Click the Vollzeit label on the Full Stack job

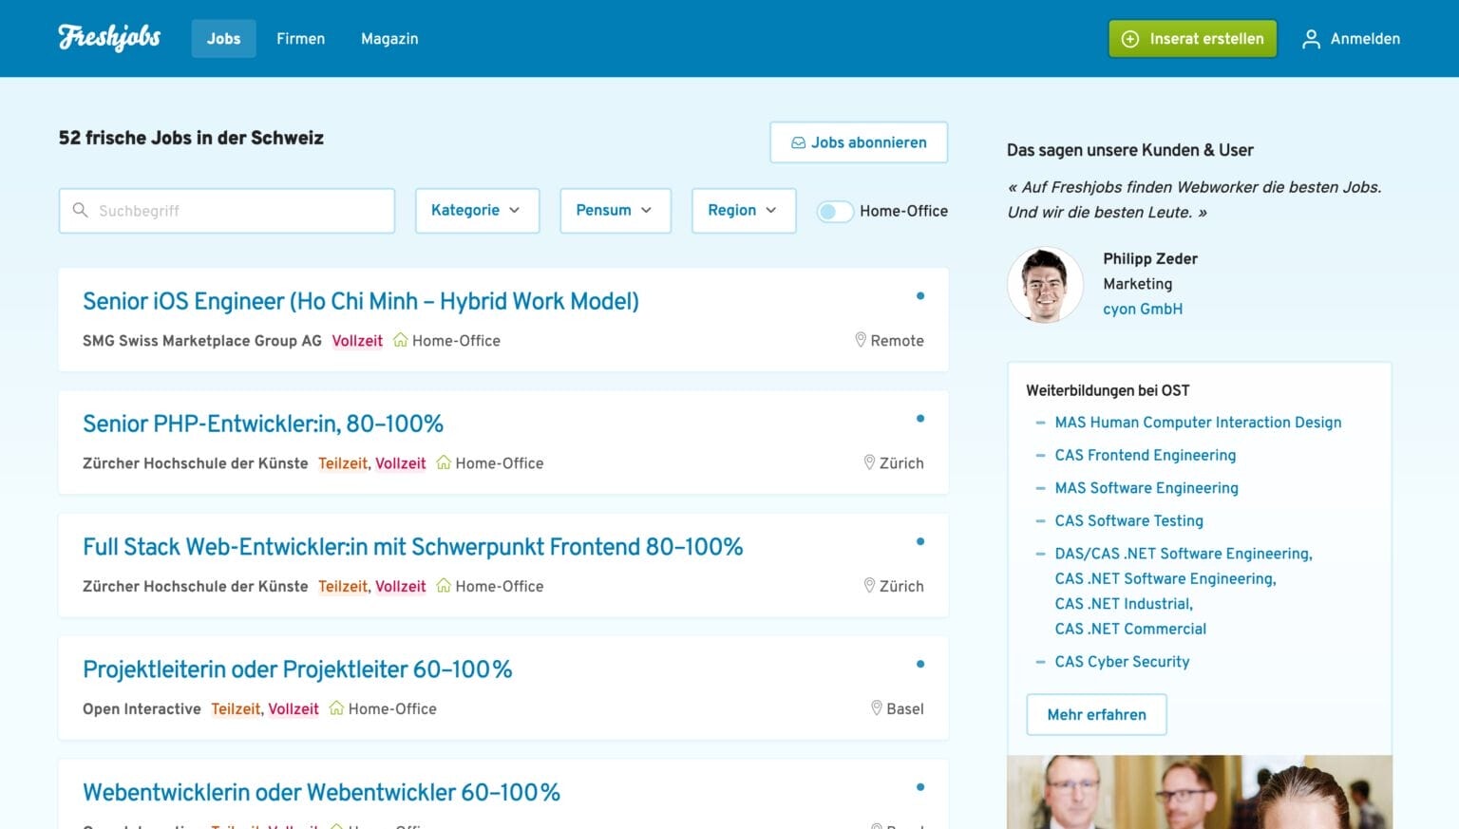click(400, 586)
